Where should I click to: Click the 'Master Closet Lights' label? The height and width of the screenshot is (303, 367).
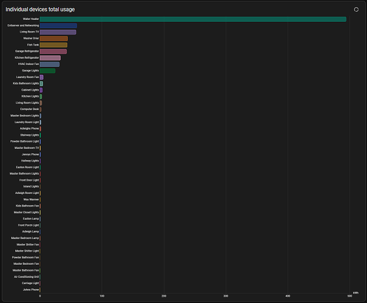26,213
